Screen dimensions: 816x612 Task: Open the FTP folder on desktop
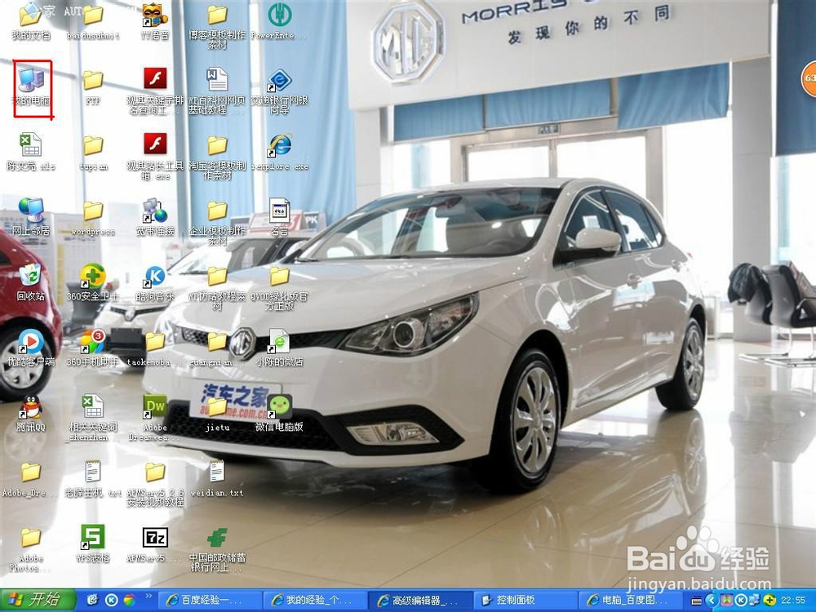coord(93,80)
